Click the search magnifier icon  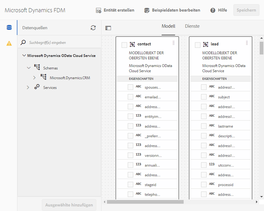(23, 42)
